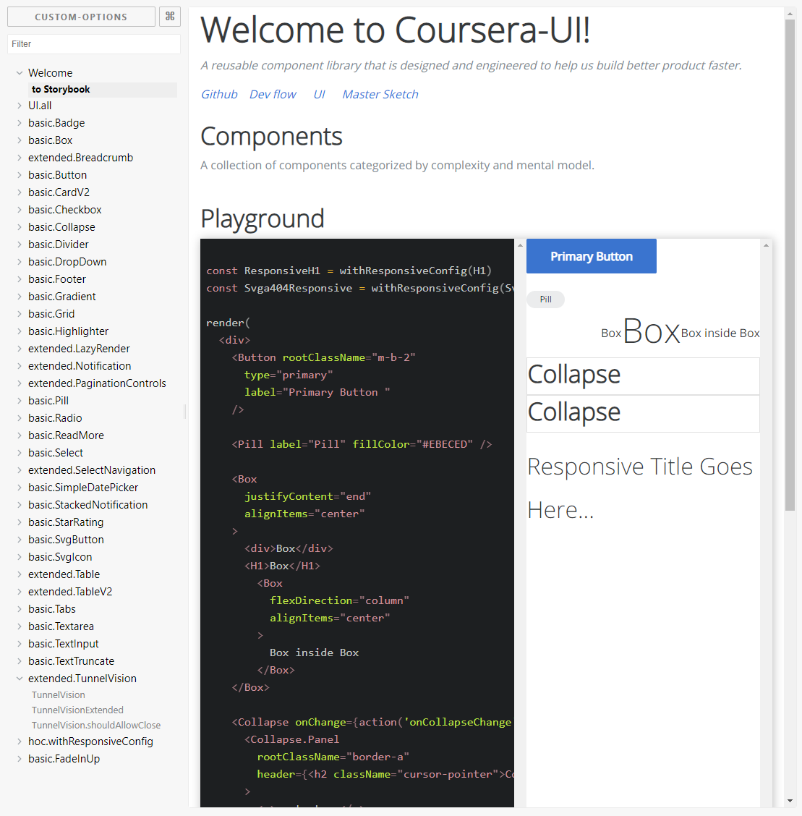Open the Master Sketch link
This screenshot has height=816, width=802.
(x=380, y=94)
